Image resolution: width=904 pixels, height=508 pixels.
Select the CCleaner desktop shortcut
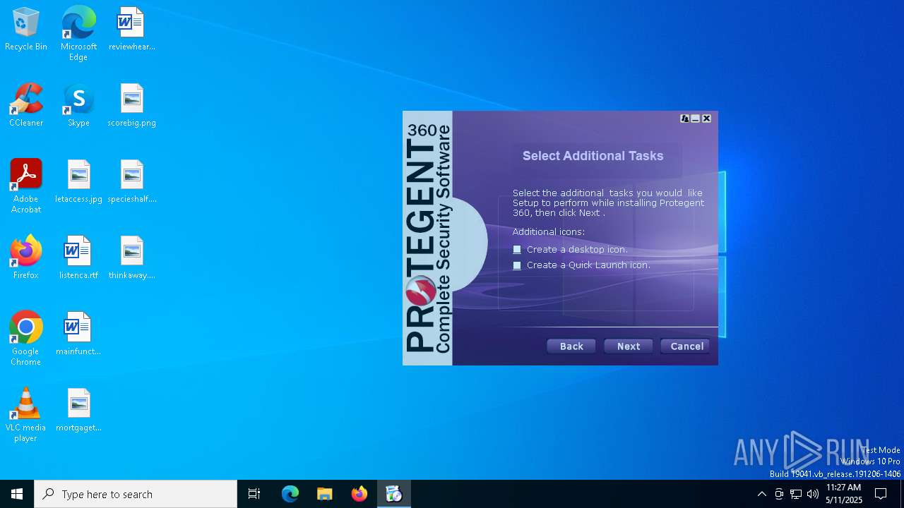pos(26,106)
